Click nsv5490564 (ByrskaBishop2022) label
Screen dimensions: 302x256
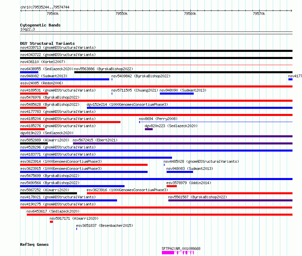click(50, 183)
